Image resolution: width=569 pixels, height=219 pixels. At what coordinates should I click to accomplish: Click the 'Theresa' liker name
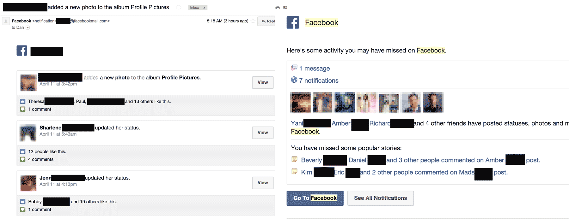(36, 101)
